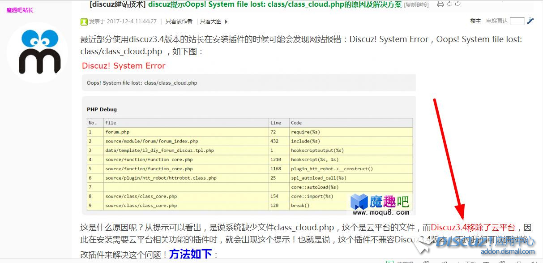
Task: Click the green post indicator icon before 发表于
Action: pos(85,21)
